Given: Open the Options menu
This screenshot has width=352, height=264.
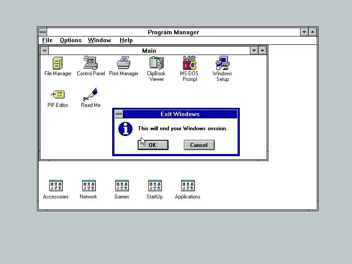Looking at the screenshot, I should click(70, 40).
